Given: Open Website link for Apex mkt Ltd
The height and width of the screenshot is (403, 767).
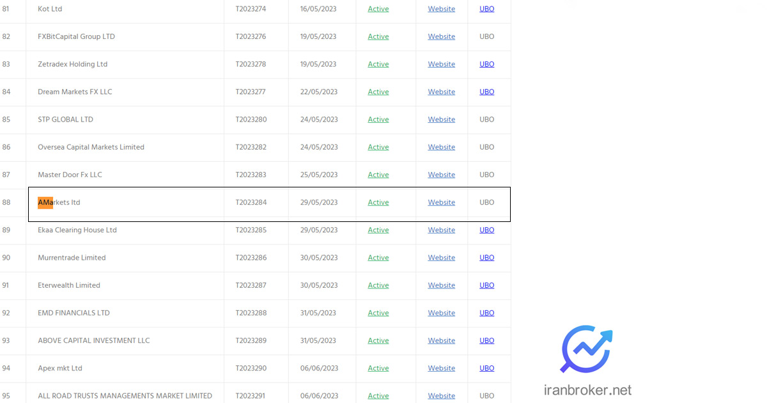Looking at the screenshot, I should point(442,368).
